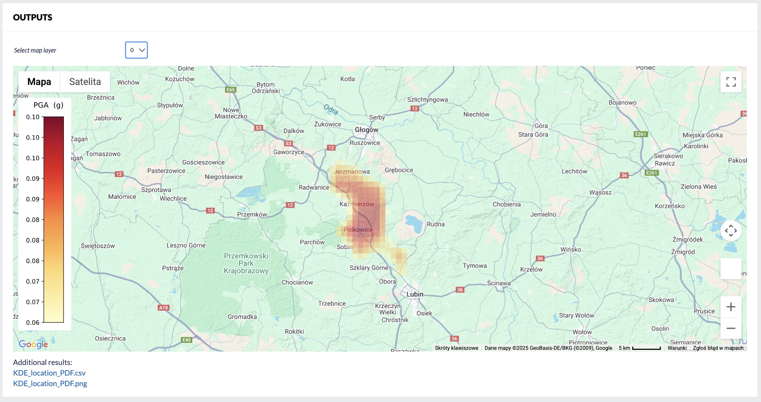The image size is (761, 402).
Task: Click the Lubin city label
Action: tap(415, 294)
